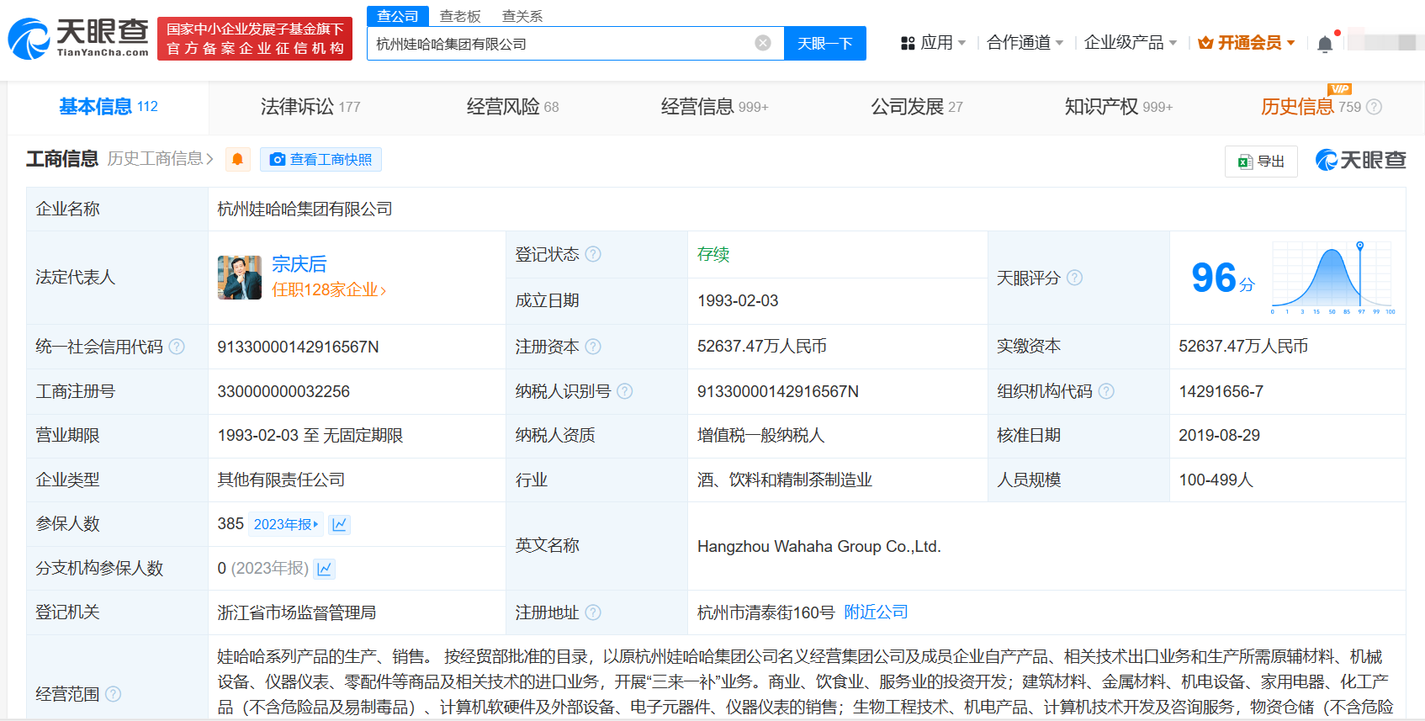The image size is (1425, 721).
Task: Switch to 查老板 search tab
Action: pos(460,16)
